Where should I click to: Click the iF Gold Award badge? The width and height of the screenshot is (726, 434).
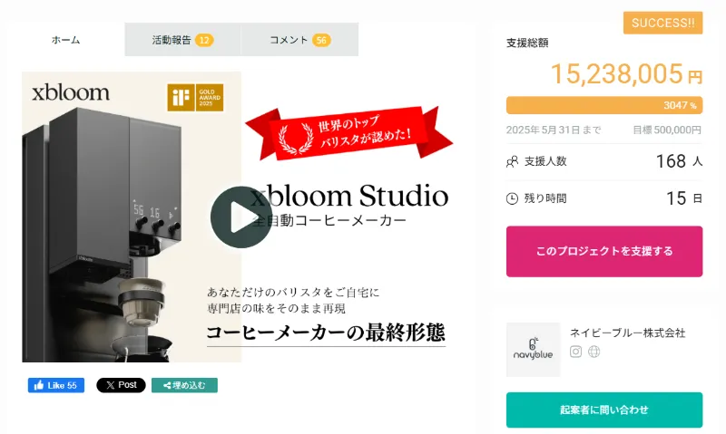pyautogui.click(x=195, y=97)
